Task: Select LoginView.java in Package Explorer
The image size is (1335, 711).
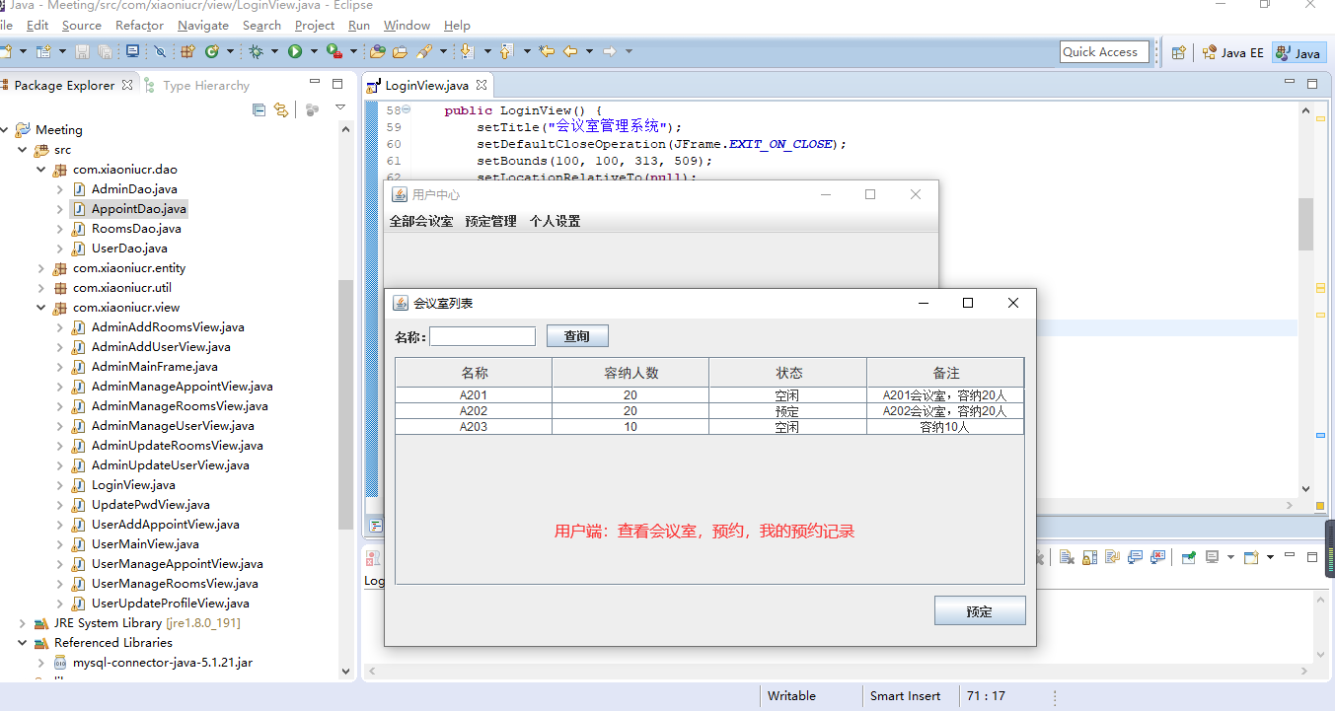Action: [x=133, y=485]
